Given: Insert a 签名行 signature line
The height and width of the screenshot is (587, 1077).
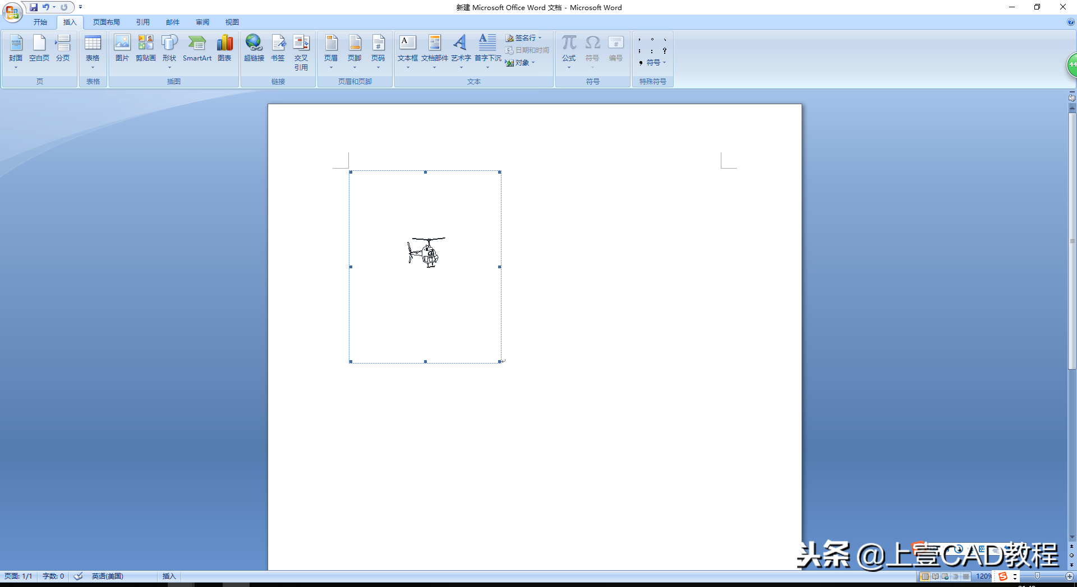Looking at the screenshot, I should (523, 38).
